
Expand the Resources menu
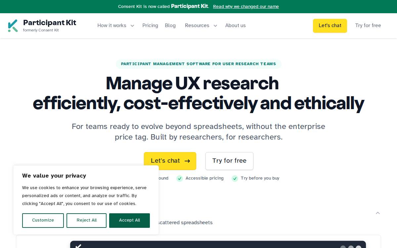point(197,25)
